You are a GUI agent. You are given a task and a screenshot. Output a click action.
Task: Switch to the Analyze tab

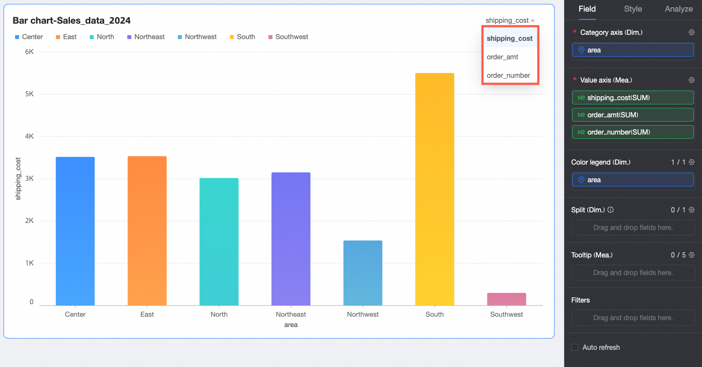point(678,9)
